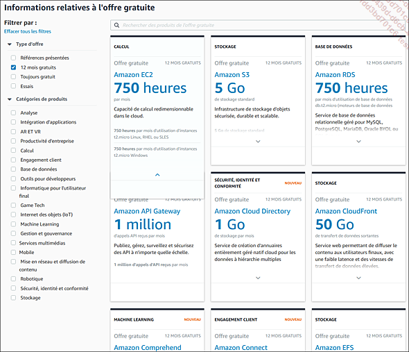The height and width of the screenshot is (352, 409).
Task: Check Engagement client category
Action: coord(13,160)
